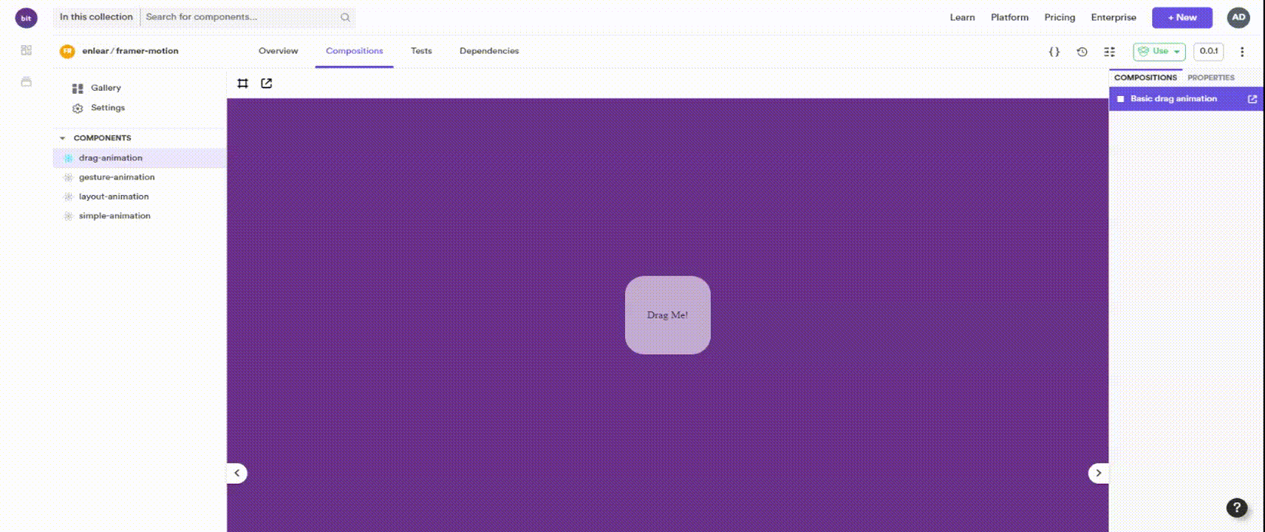The image size is (1265, 532).
Task: Click the full-screen frame icon above preview
Action: tap(242, 83)
